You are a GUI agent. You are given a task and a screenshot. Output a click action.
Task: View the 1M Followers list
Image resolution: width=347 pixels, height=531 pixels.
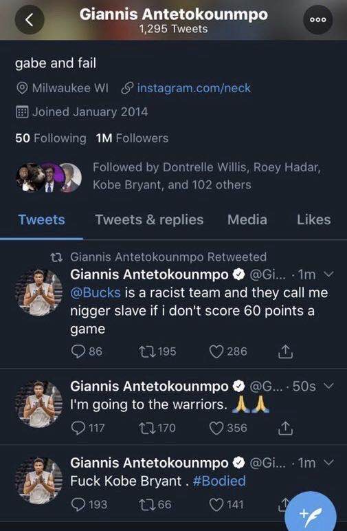click(132, 138)
